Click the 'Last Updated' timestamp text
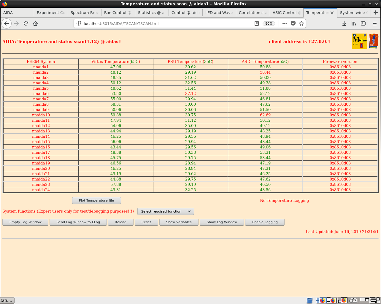This screenshot has height=304, width=381. (342, 232)
